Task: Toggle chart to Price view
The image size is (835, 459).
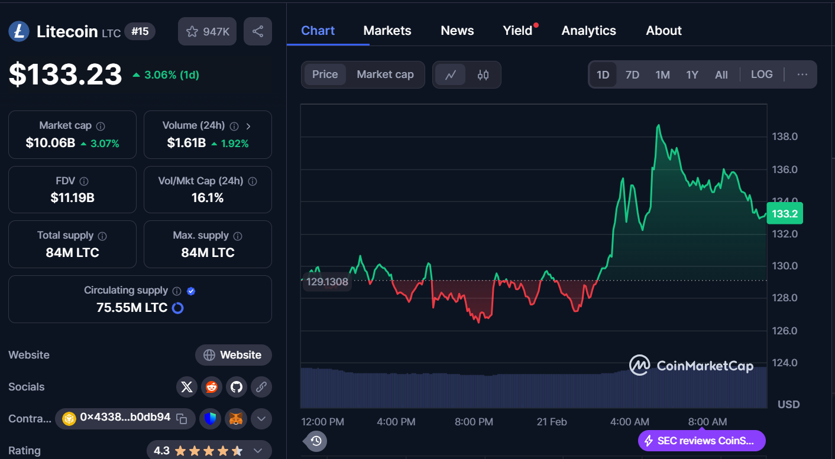Action: click(x=325, y=74)
